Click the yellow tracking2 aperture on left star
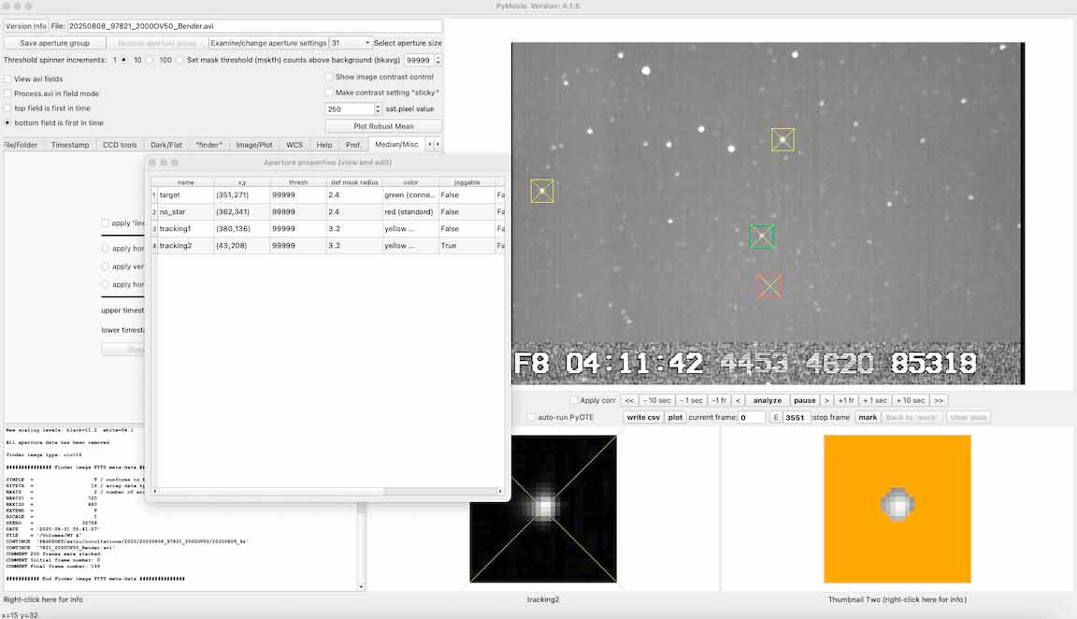1077x619 pixels. 542,191
